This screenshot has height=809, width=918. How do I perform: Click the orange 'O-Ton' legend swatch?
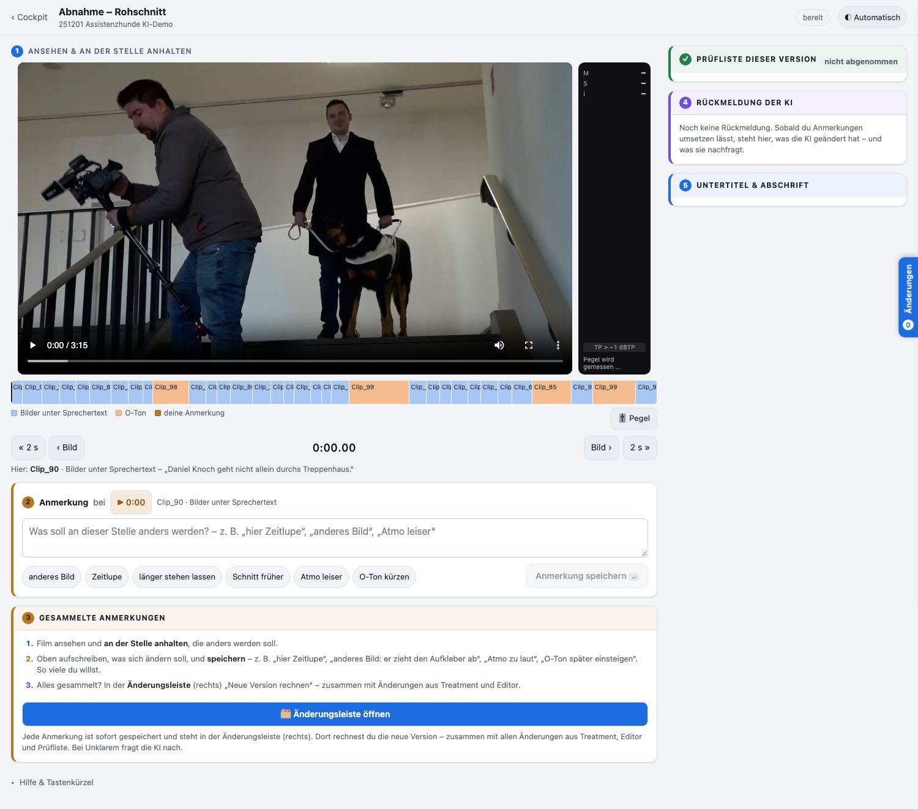point(119,413)
